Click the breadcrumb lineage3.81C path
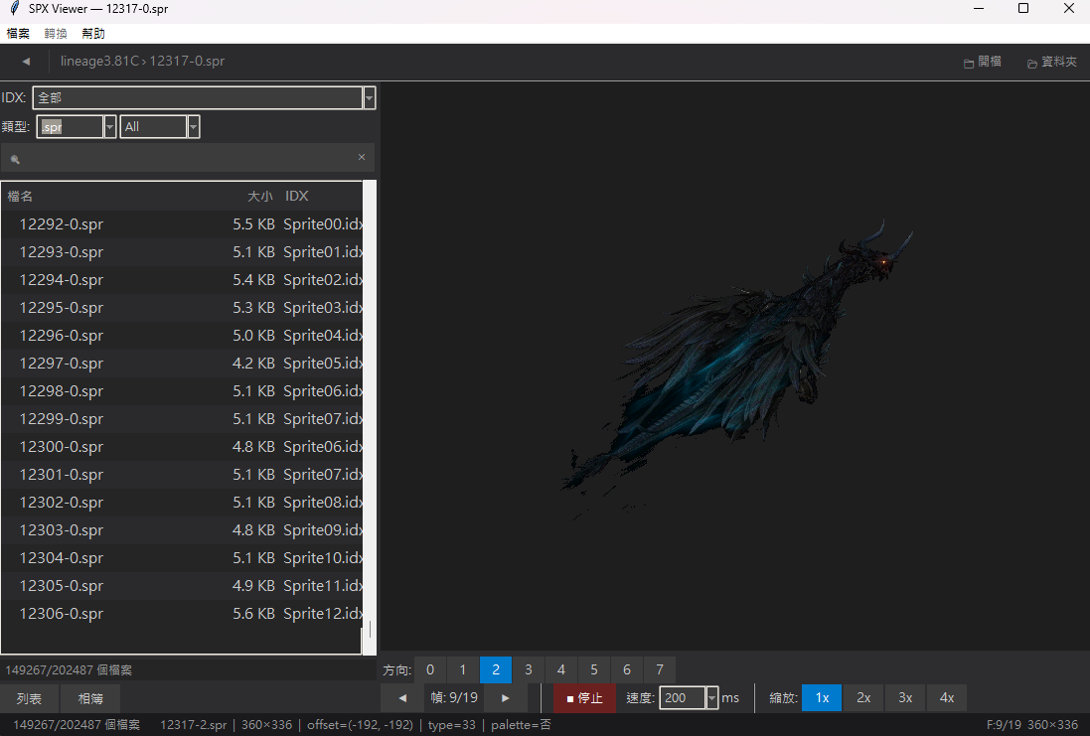 click(99, 62)
